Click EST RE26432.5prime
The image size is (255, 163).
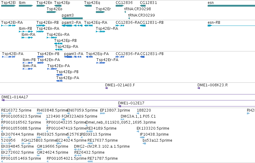click(x=78, y=156)
